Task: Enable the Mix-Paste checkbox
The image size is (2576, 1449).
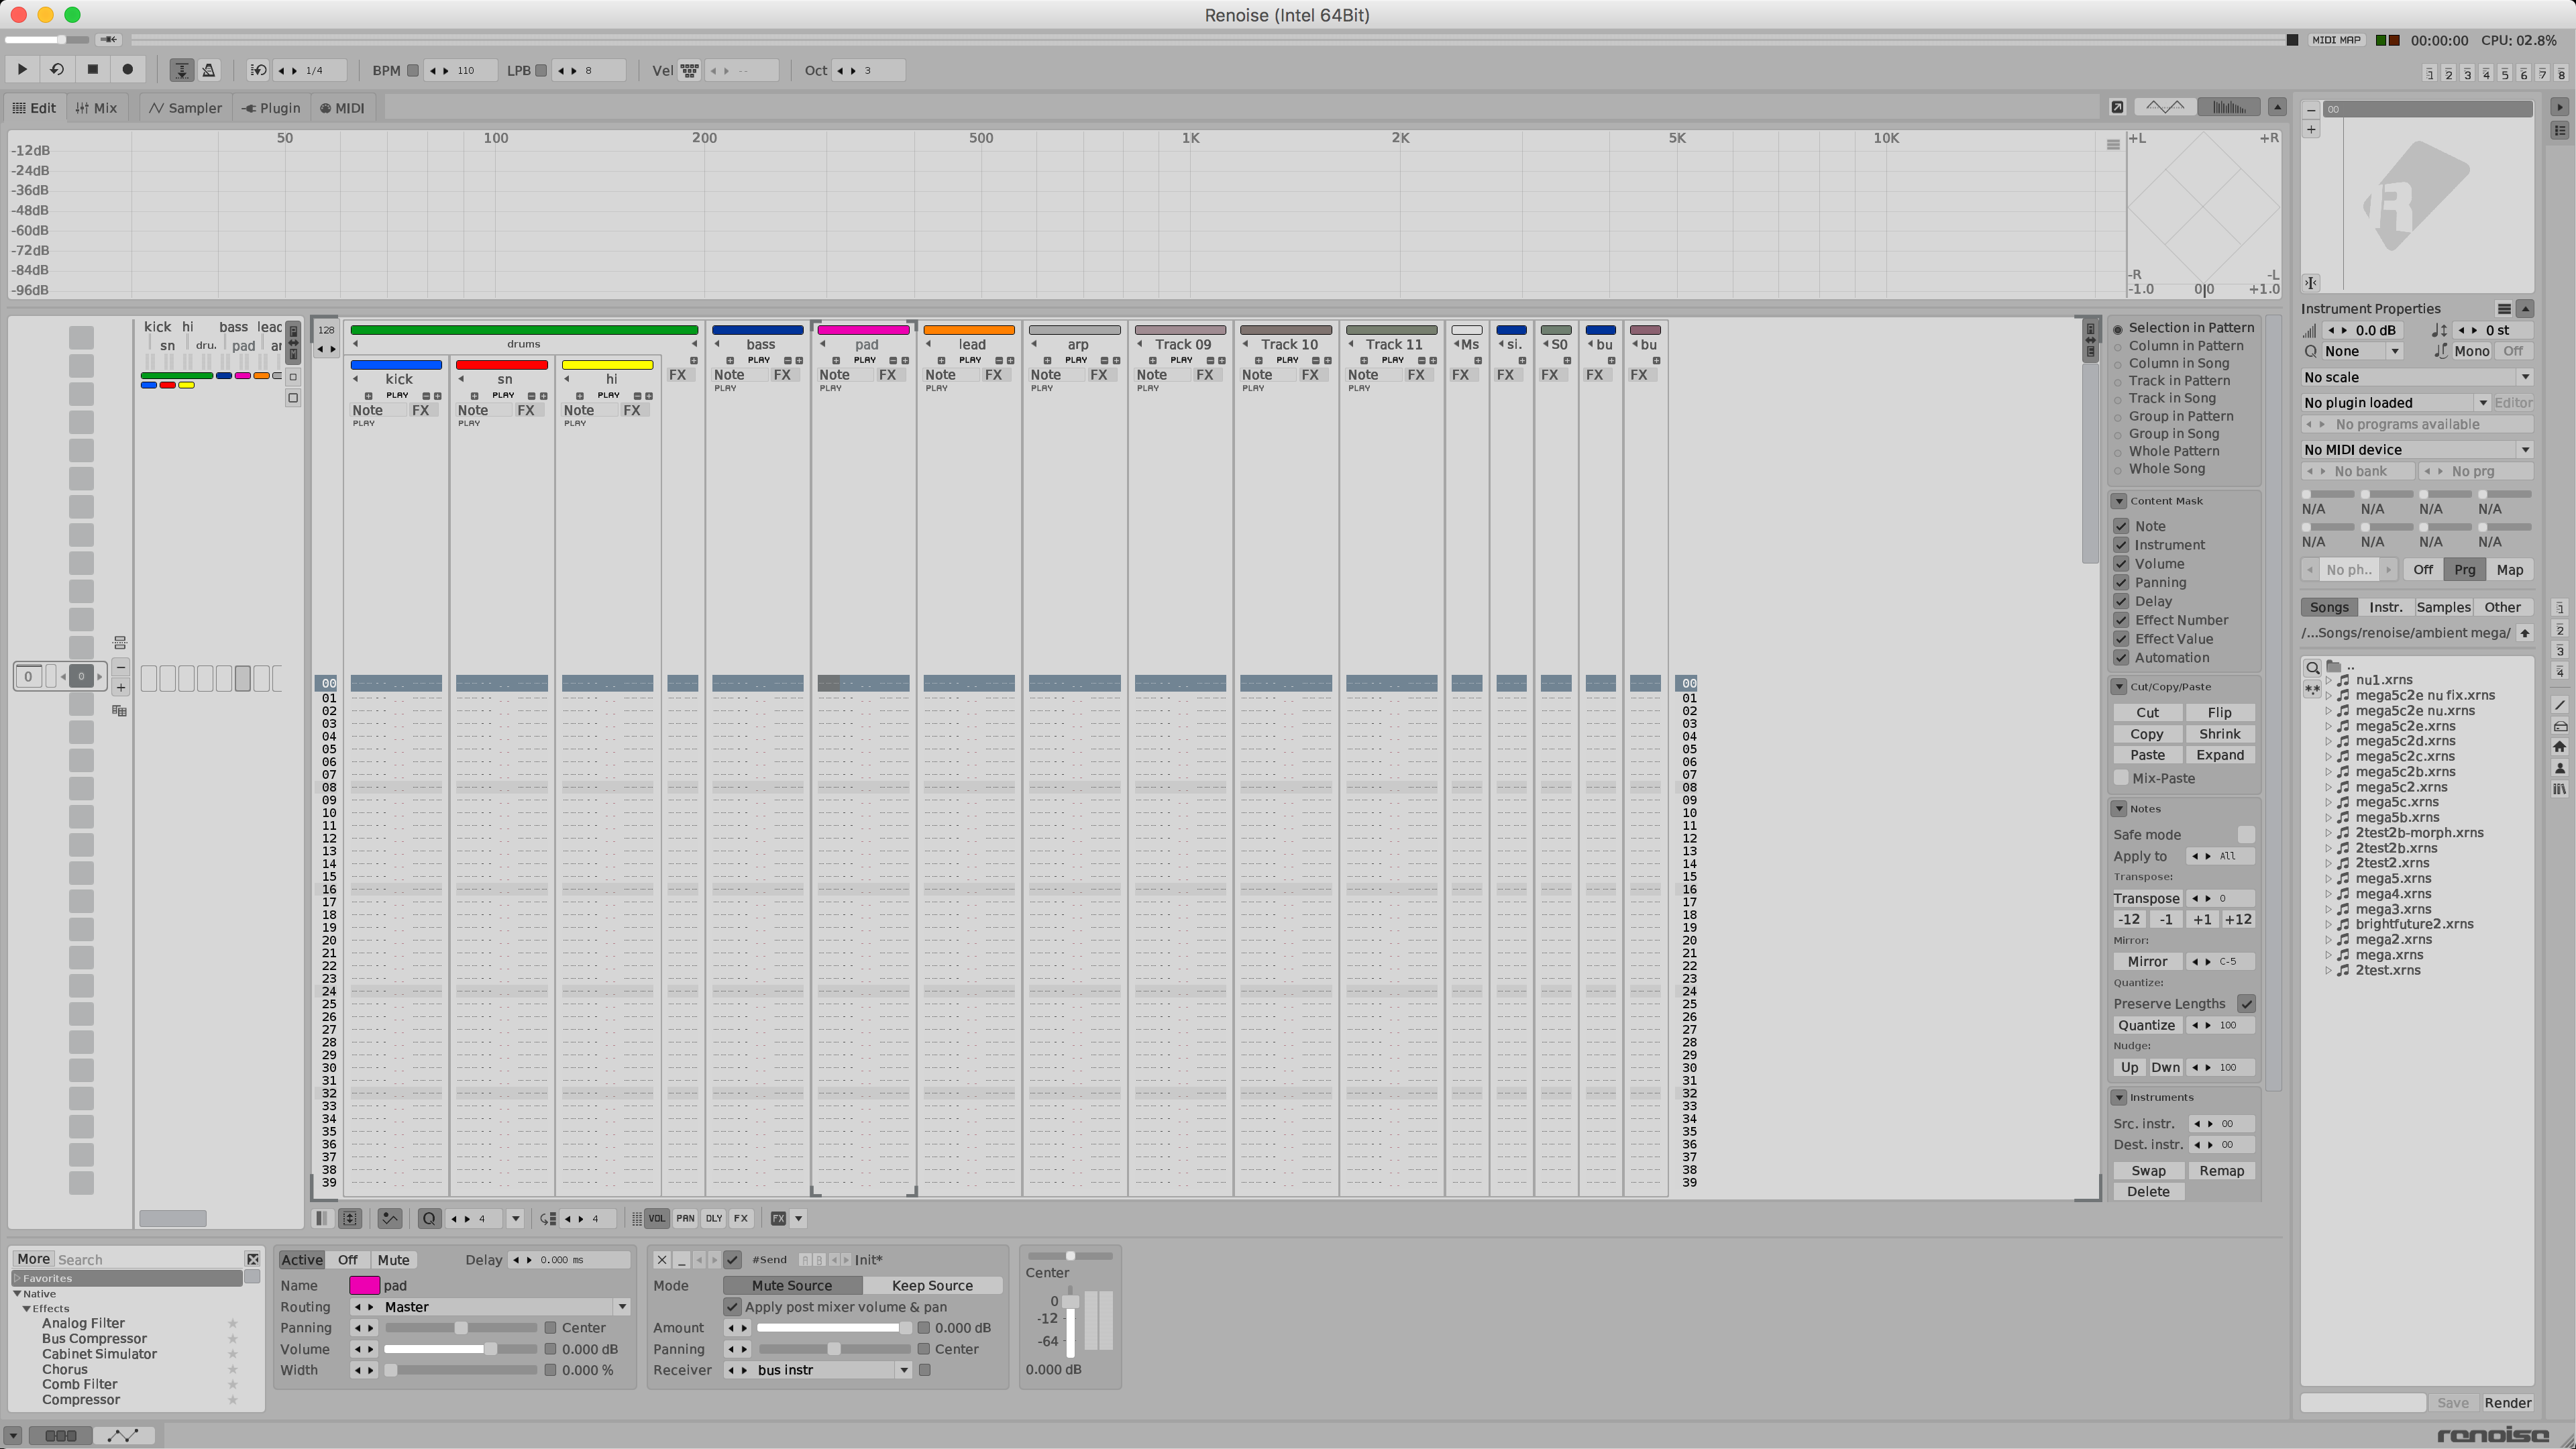Action: pos(2121,778)
